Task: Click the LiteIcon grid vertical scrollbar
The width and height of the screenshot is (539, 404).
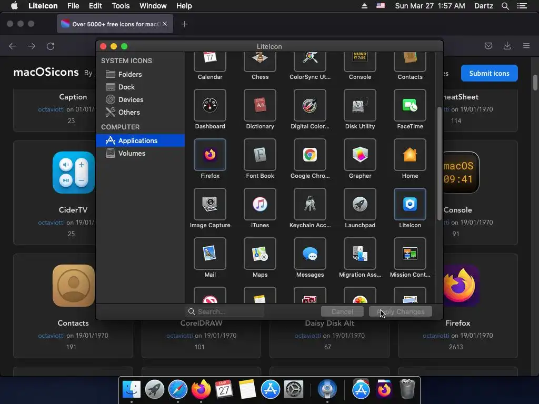Action: point(440,164)
